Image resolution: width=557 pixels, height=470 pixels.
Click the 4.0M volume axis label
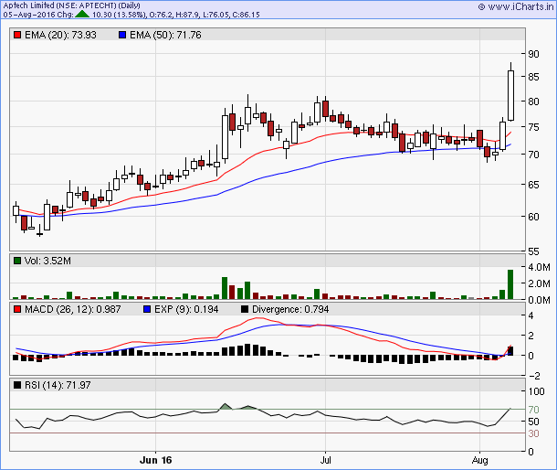click(x=539, y=267)
